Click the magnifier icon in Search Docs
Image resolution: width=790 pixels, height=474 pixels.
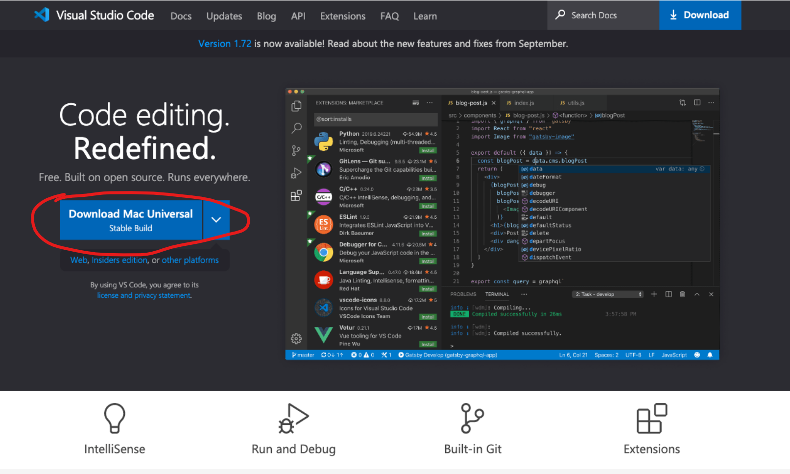(560, 15)
